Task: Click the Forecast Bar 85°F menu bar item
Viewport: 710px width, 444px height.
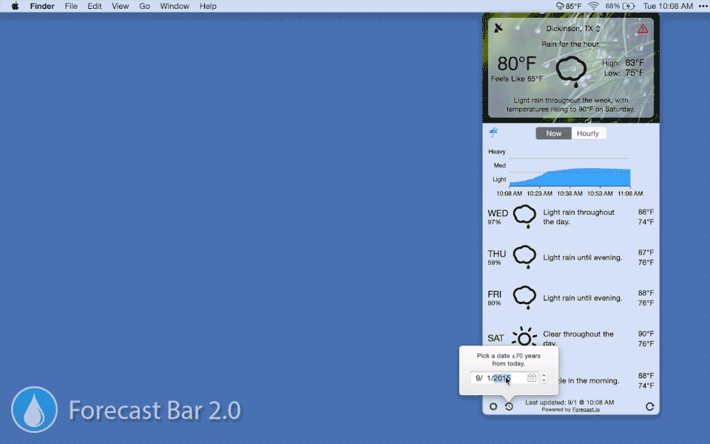Action: pyautogui.click(x=569, y=6)
